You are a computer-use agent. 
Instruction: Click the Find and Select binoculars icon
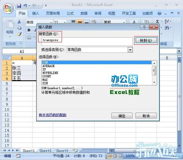coord(167,28)
